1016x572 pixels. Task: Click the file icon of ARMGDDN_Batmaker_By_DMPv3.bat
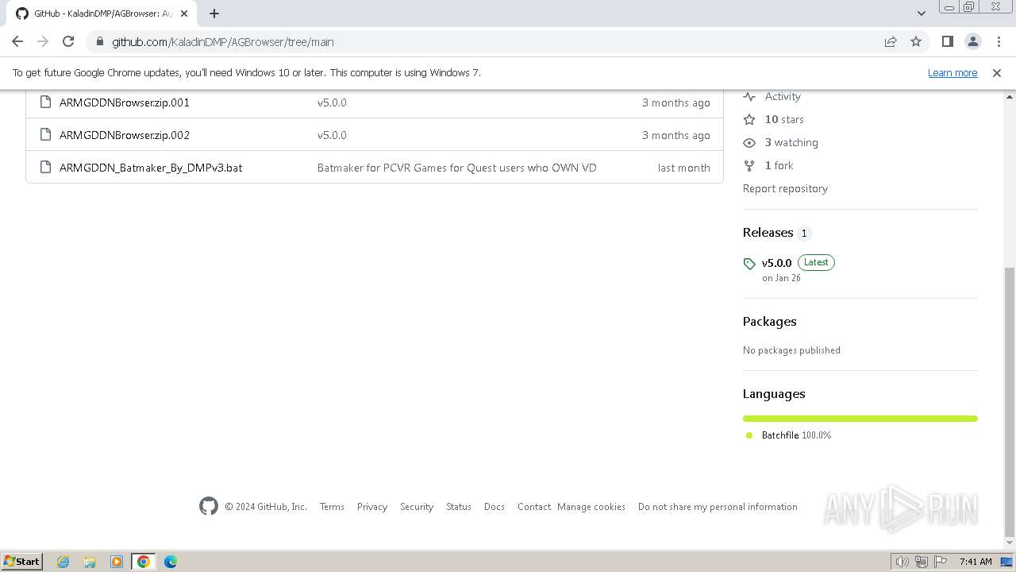tap(45, 167)
